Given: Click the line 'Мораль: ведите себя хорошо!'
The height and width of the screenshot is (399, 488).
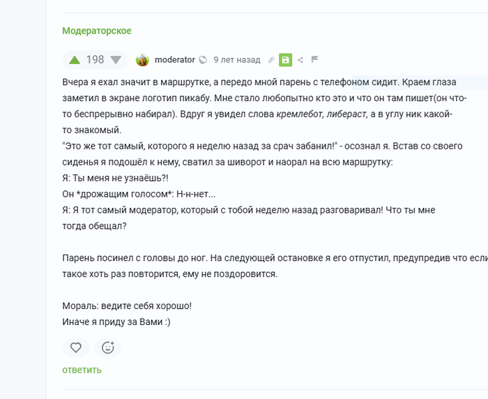Looking at the screenshot, I should (x=127, y=306).
